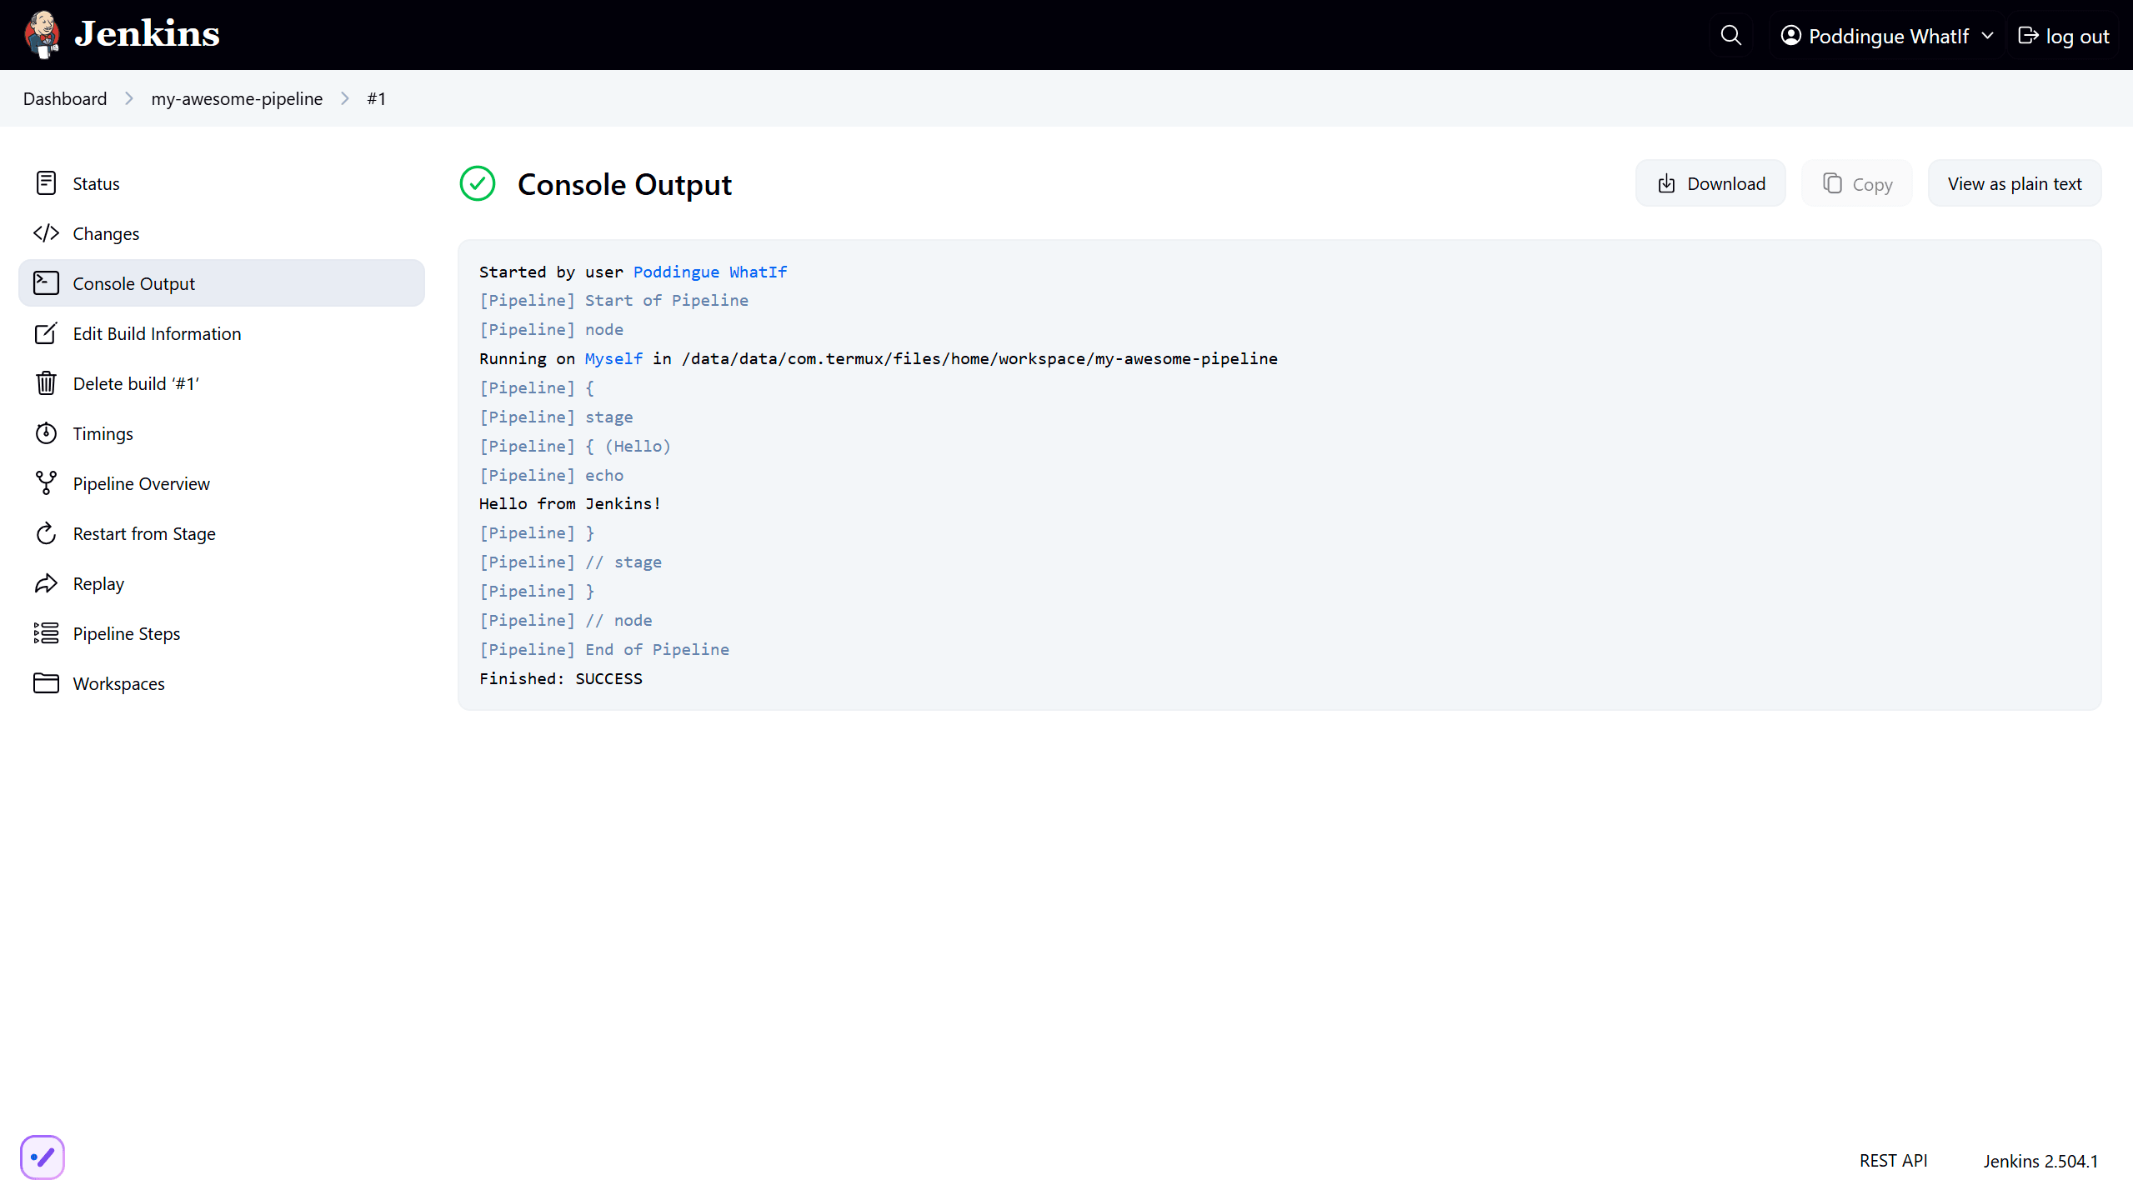
Task: Switch to Dashboard via the breadcrumb
Action: (64, 98)
